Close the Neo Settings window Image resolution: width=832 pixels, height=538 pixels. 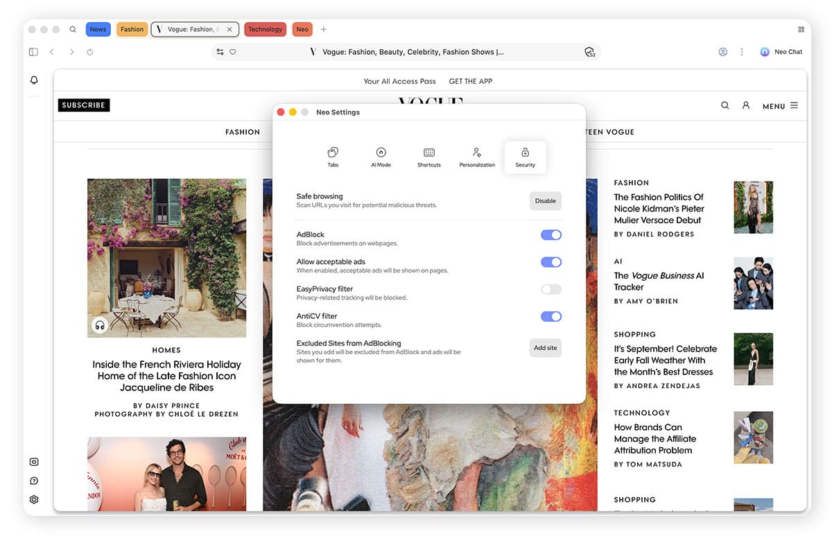click(x=281, y=112)
